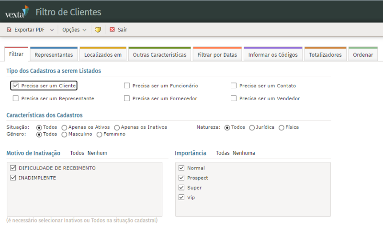Click Todas link next to Importância
This screenshot has height=232, width=383.
(x=223, y=153)
